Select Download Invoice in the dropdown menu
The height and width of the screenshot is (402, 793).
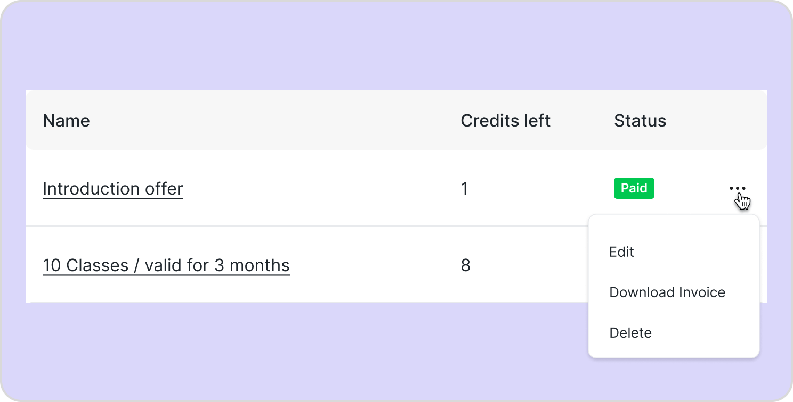click(667, 292)
